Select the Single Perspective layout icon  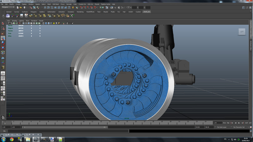pyautogui.click(x=3, y=74)
